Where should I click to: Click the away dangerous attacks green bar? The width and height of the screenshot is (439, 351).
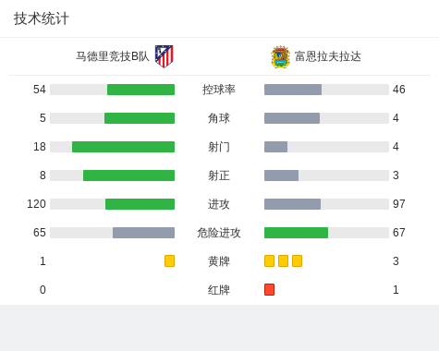click(x=296, y=233)
